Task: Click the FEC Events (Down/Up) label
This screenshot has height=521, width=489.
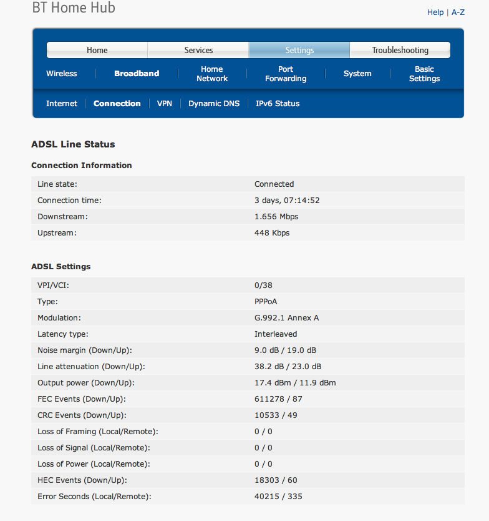Action: [x=82, y=399]
